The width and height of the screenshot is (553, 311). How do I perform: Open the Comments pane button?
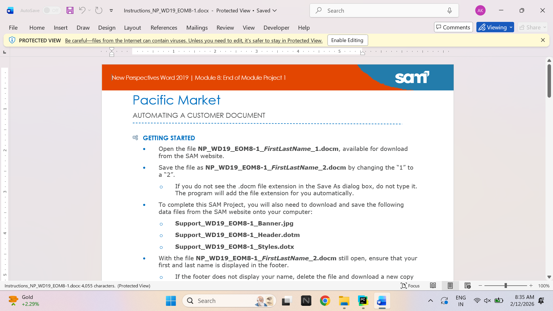point(453,27)
